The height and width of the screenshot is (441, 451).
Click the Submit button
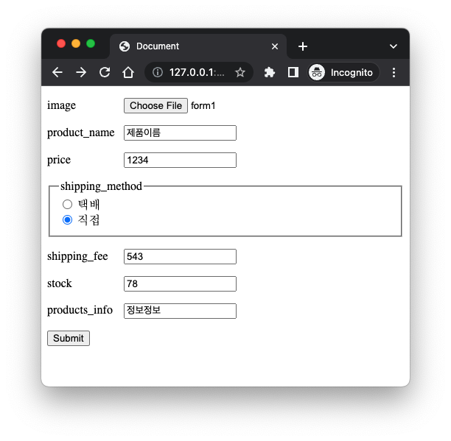pyautogui.click(x=69, y=338)
